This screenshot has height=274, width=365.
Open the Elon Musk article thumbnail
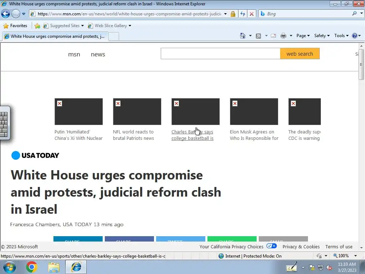(x=254, y=111)
